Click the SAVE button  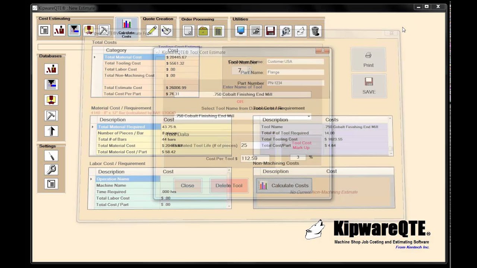point(369,86)
